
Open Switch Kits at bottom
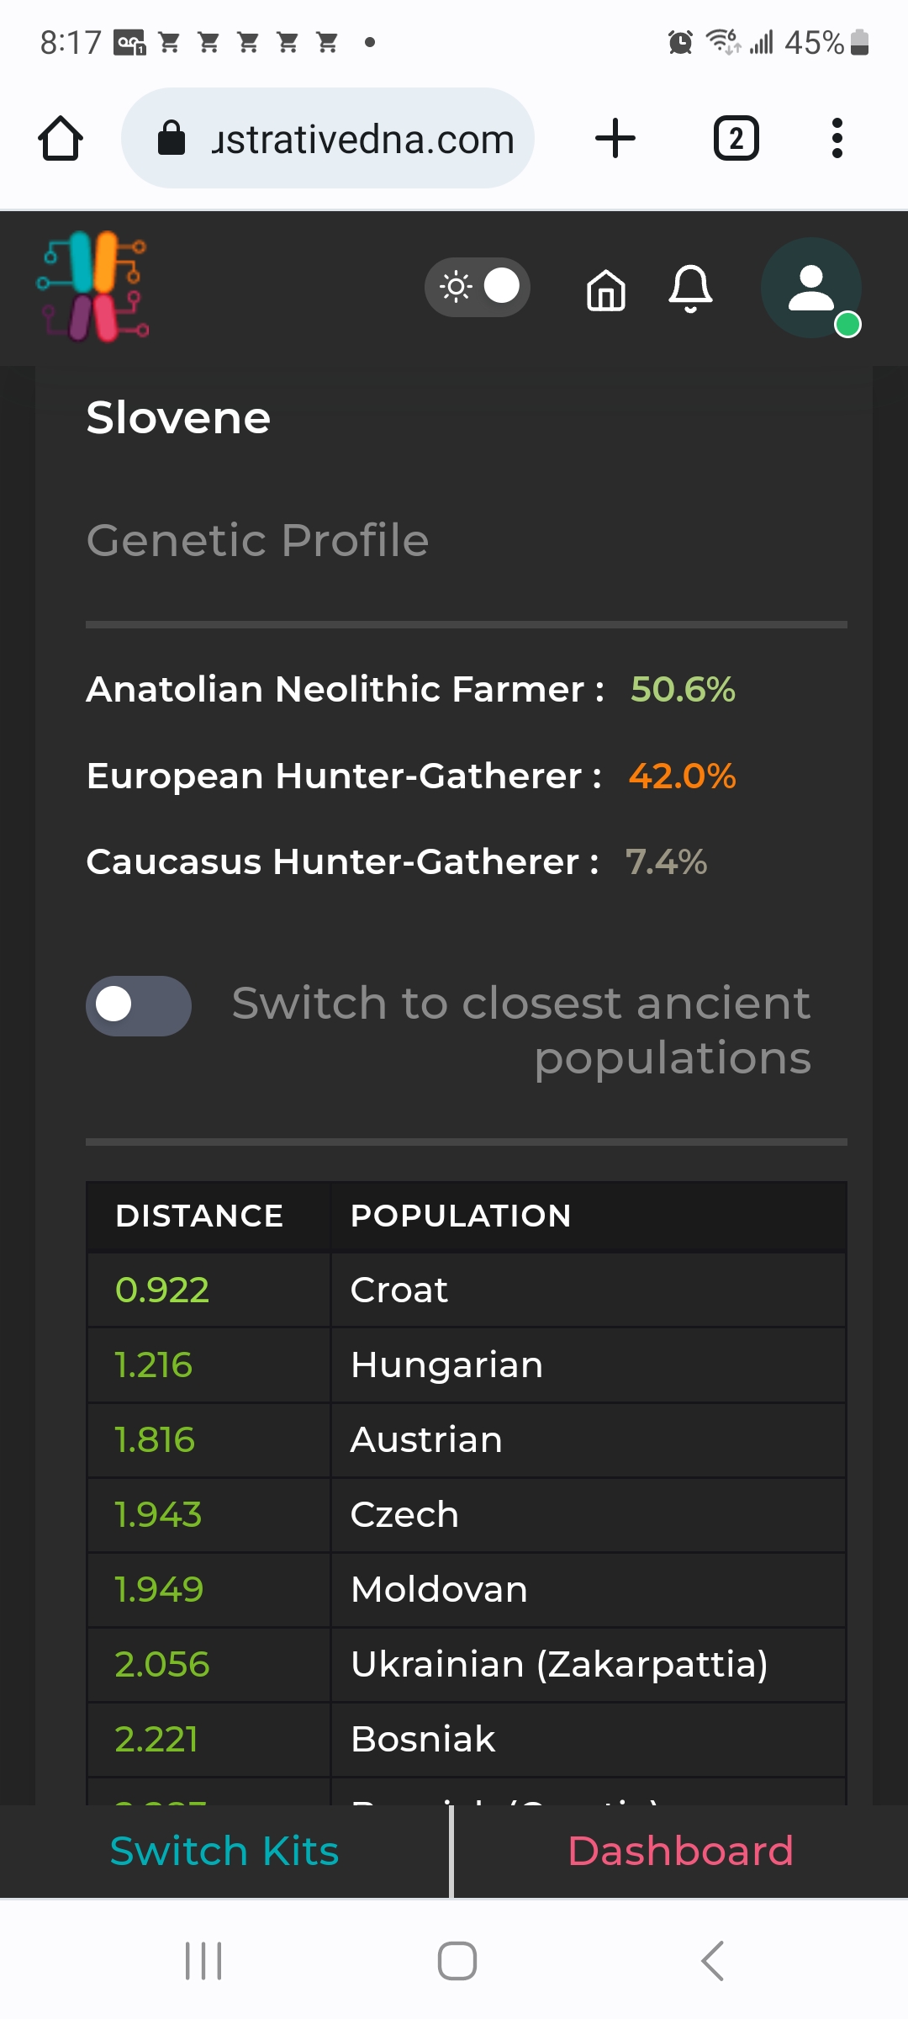224,1851
